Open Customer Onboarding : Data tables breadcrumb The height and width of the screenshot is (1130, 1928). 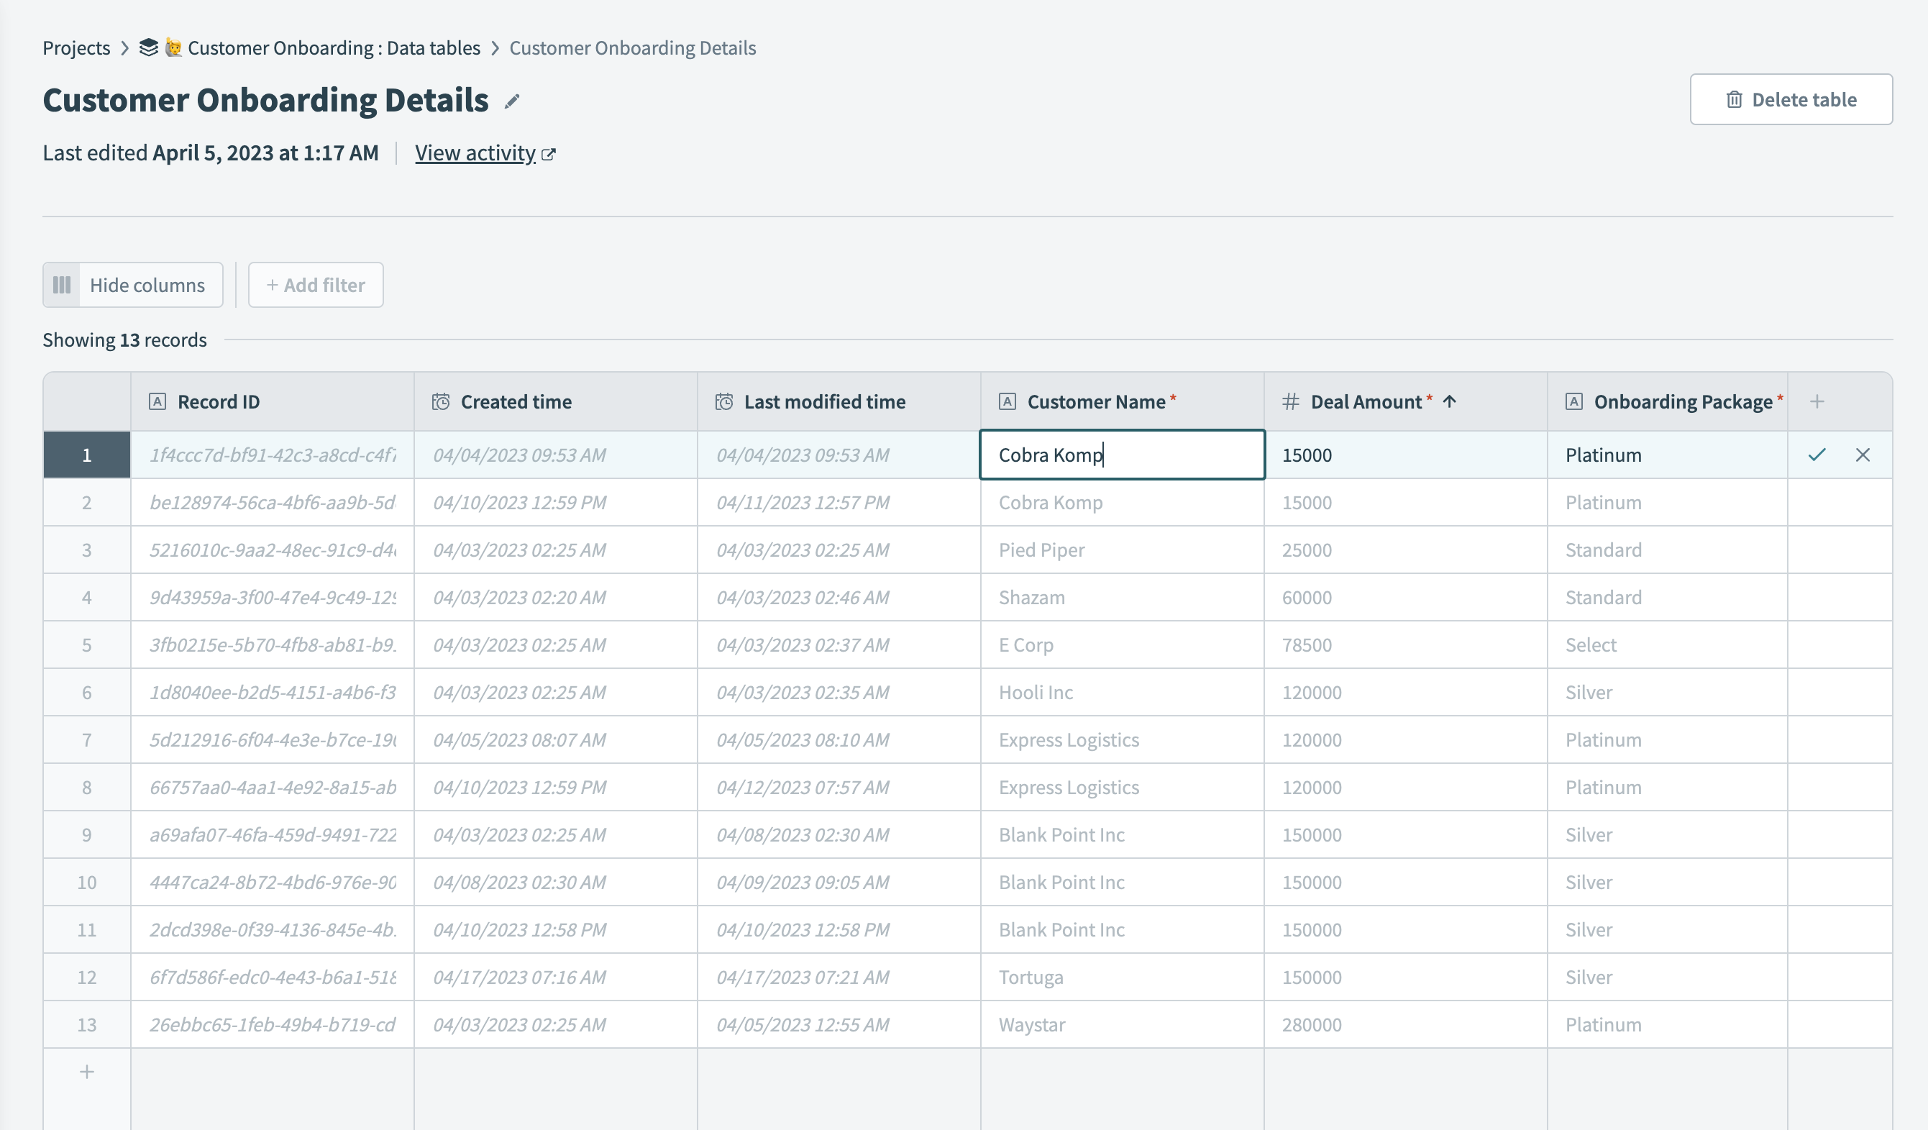[333, 47]
